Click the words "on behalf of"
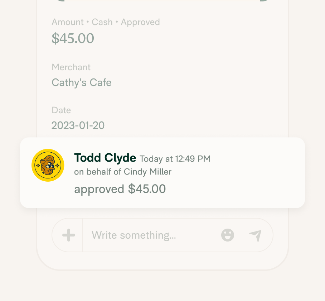 tap(97, 172)
